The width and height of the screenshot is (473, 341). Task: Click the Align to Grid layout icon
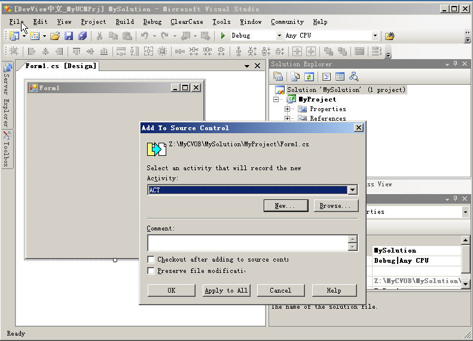[x=14, y=51]
